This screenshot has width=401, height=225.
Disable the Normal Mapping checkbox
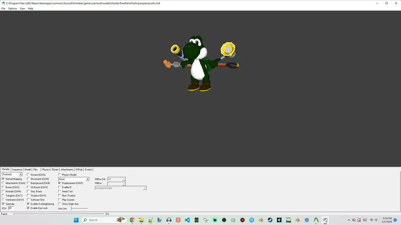click(x=3, y=179)
